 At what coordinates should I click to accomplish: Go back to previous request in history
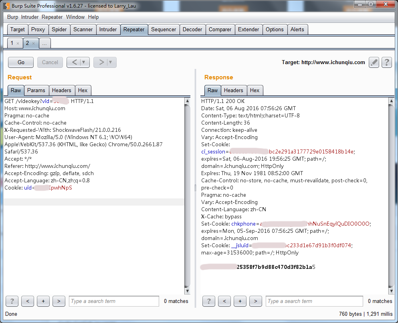coord(74,62)
